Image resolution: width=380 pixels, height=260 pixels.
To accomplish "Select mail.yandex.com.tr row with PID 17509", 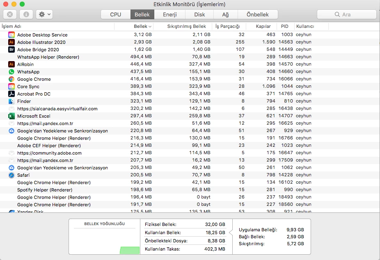I will pos(190,160).
